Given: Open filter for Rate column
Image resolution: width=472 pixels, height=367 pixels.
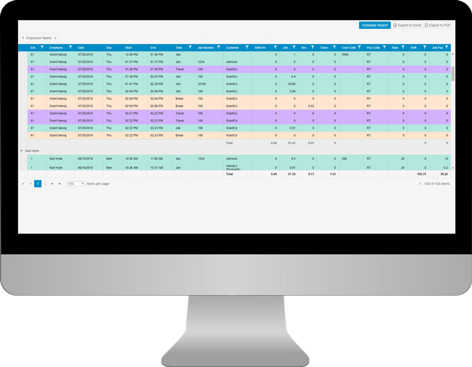Looking at the screenshot, I should tap(403, 47).
